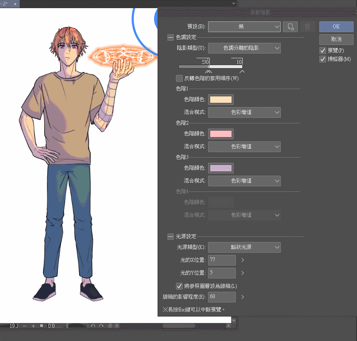Click the tone gradation slider bar
This screenshot has width=357, height=341.
[211, 67]
